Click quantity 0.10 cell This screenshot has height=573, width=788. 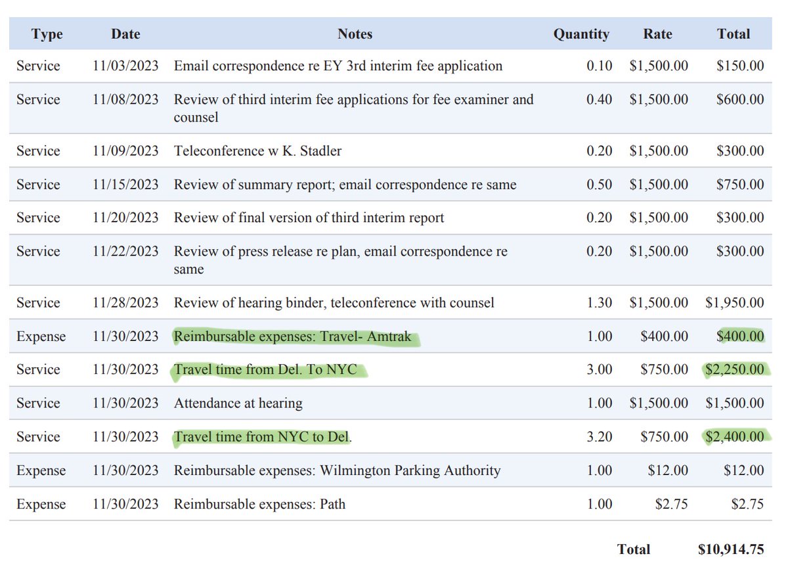pyautogui.click(x=600, y=66)
